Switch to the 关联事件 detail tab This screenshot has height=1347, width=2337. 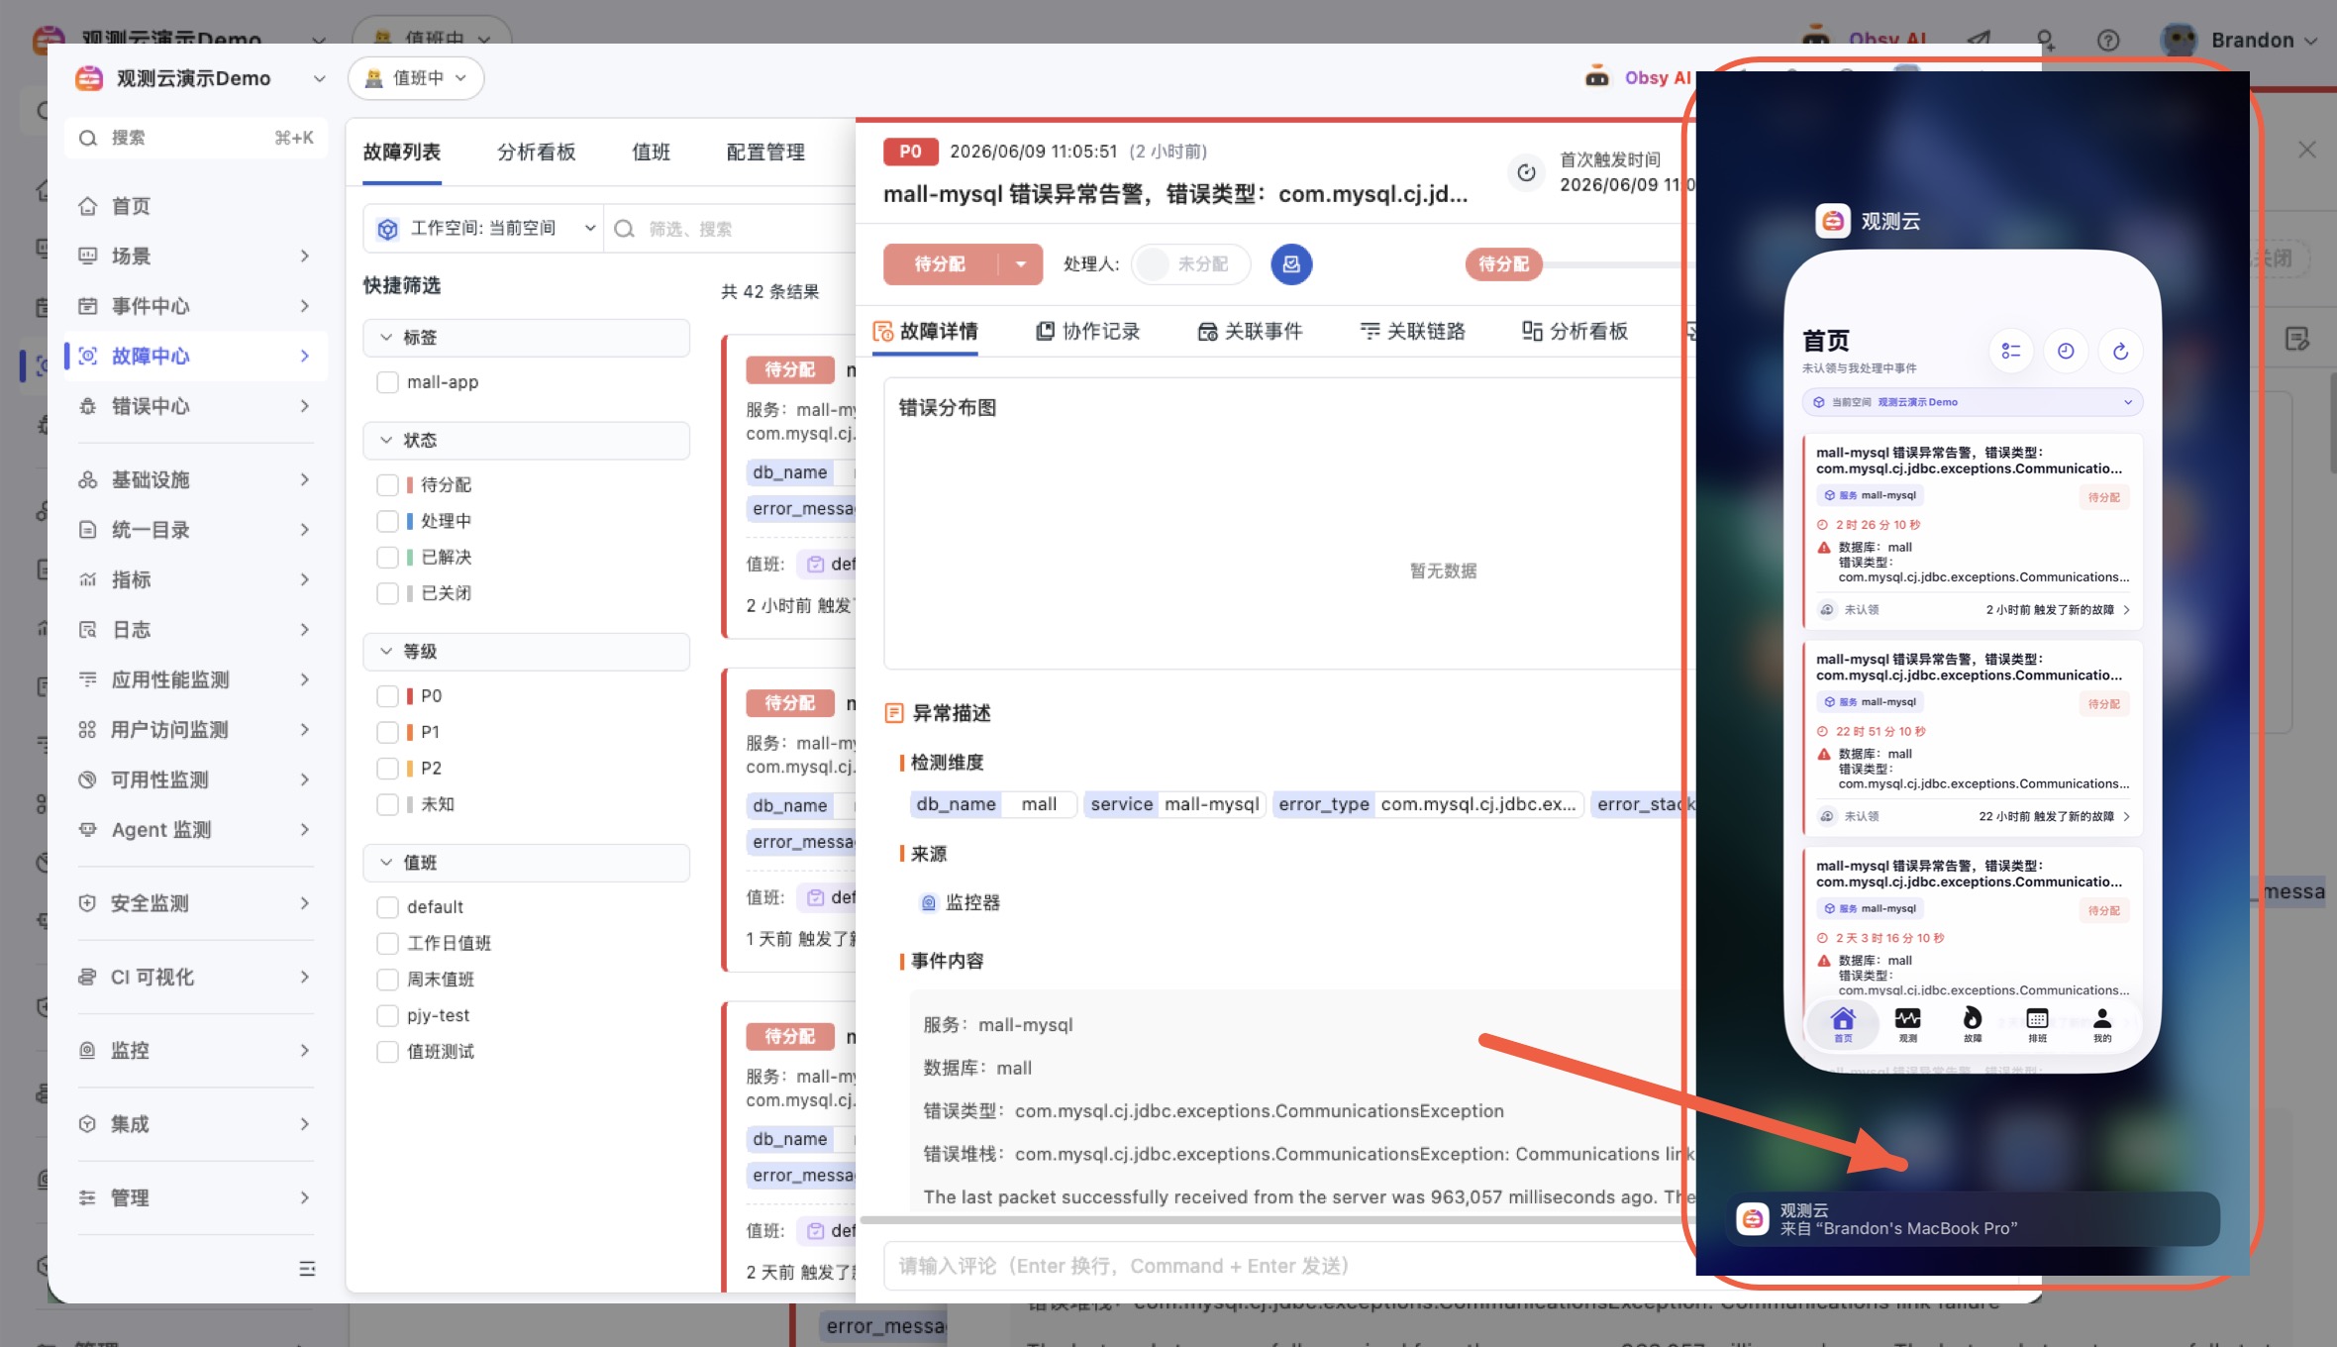[1251, 332]
